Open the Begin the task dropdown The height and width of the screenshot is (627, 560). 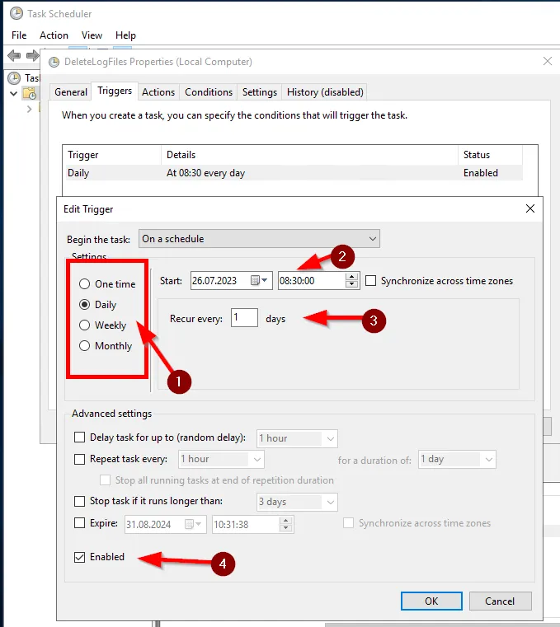tap(259, 239)
